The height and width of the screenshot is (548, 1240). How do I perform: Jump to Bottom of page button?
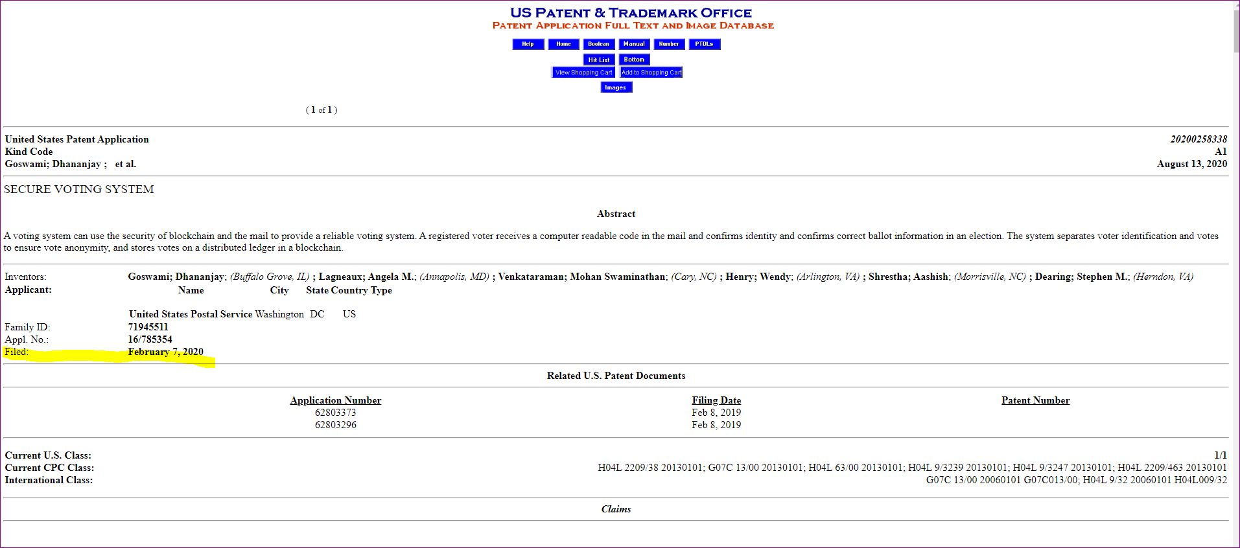[634, 60]
